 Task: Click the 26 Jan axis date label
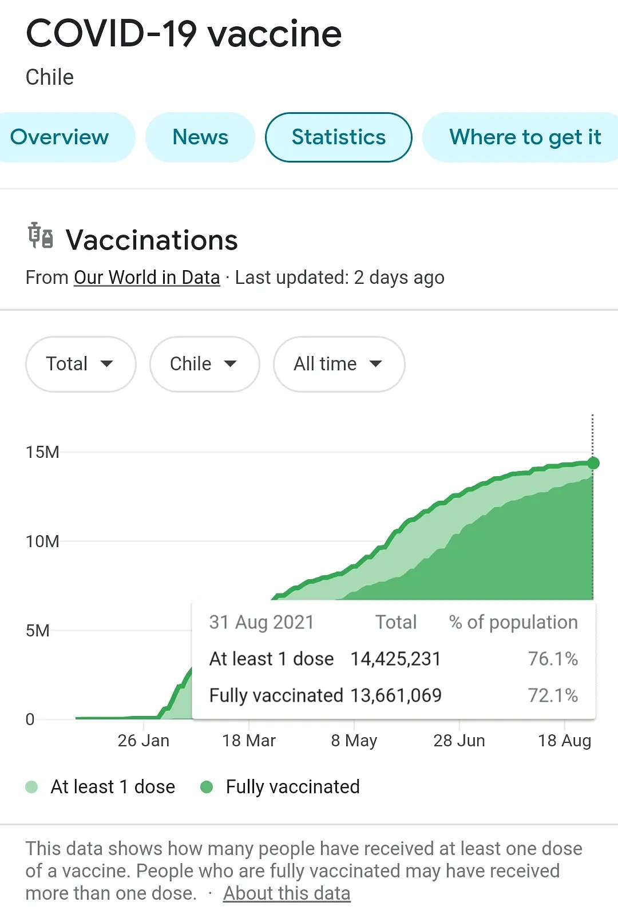pyautogui.click(x=143, y=741)
